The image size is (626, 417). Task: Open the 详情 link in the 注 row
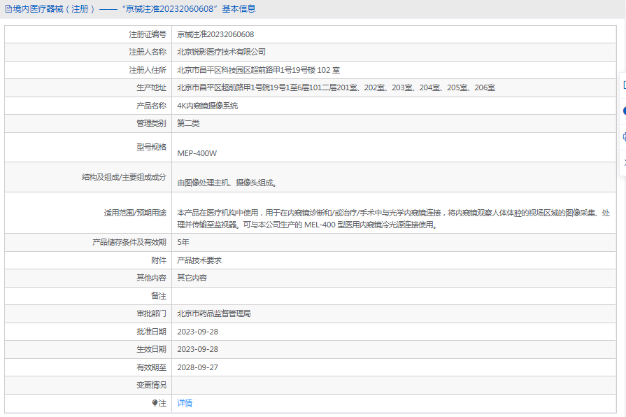point(185,403)
